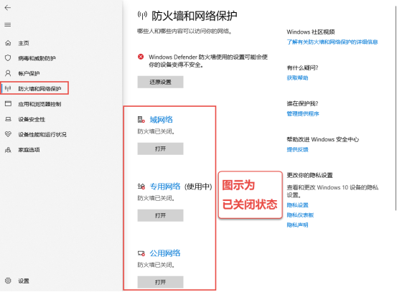Click the 防火墙和网络保护 page title

point(195,16)
